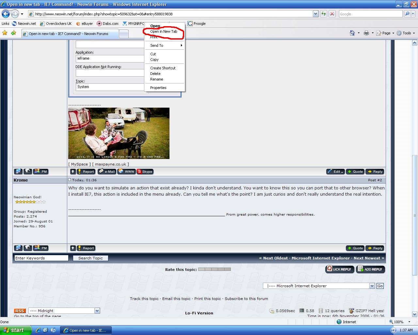Select Rename in the context menu
Screen dimensions: 418x335
tap(156, 79)
